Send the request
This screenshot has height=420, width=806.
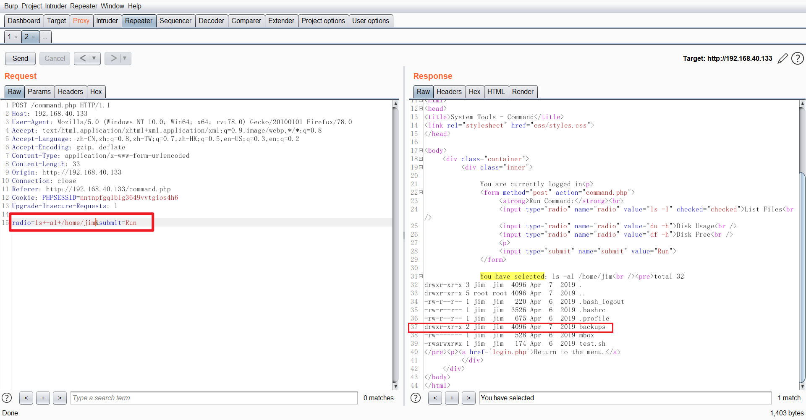point(20,58)
